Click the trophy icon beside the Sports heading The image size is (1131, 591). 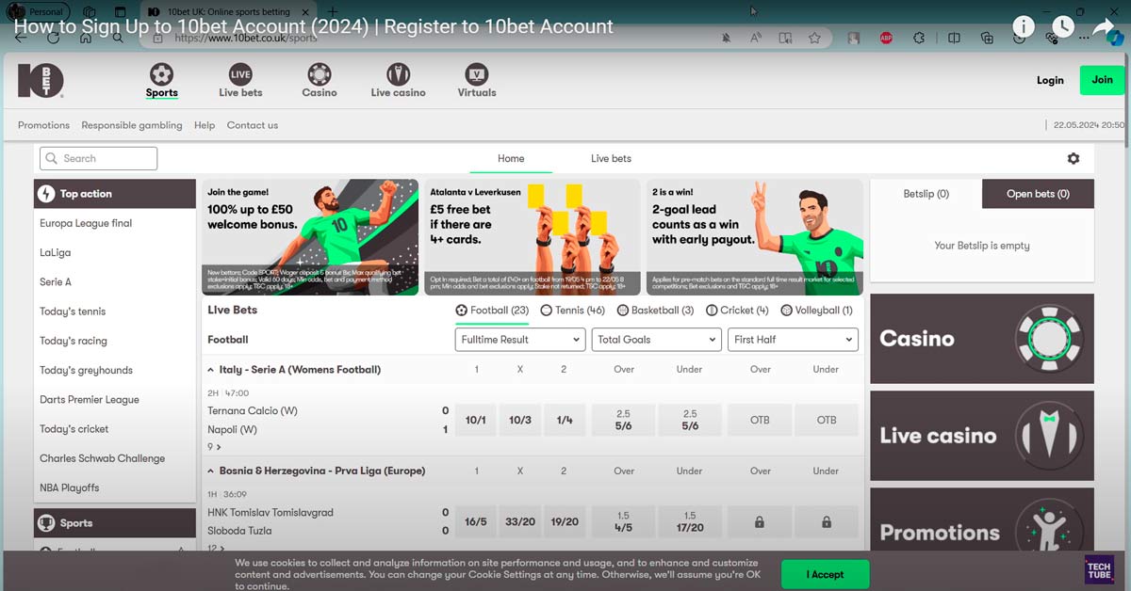[x=46, y=523]
